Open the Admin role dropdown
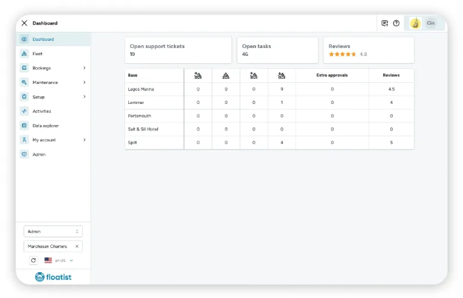 [x=53, y=231]
